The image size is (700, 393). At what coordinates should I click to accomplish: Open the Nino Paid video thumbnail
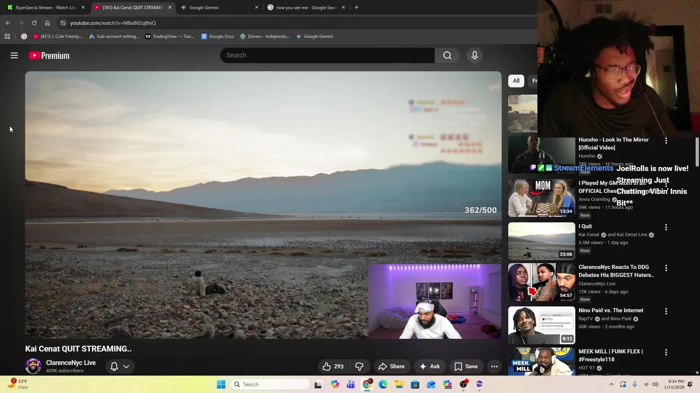coord(541,325)
